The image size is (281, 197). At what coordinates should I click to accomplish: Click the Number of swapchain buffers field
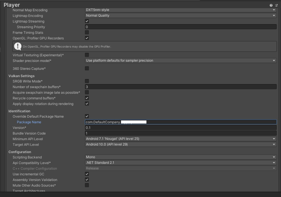click(x=181, y=87)
